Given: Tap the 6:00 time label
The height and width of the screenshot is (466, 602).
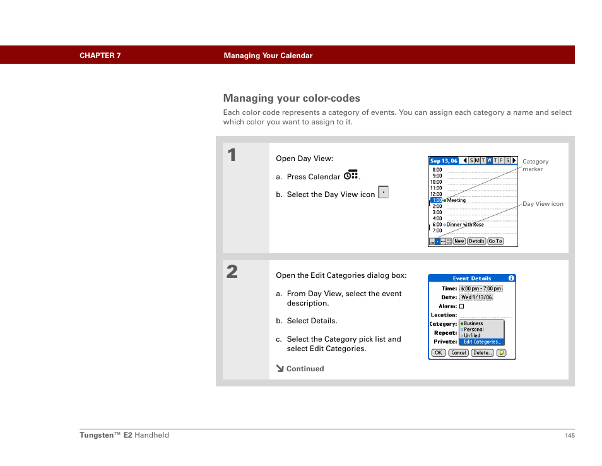Looking at the screenshot, I should click(437, 224).
